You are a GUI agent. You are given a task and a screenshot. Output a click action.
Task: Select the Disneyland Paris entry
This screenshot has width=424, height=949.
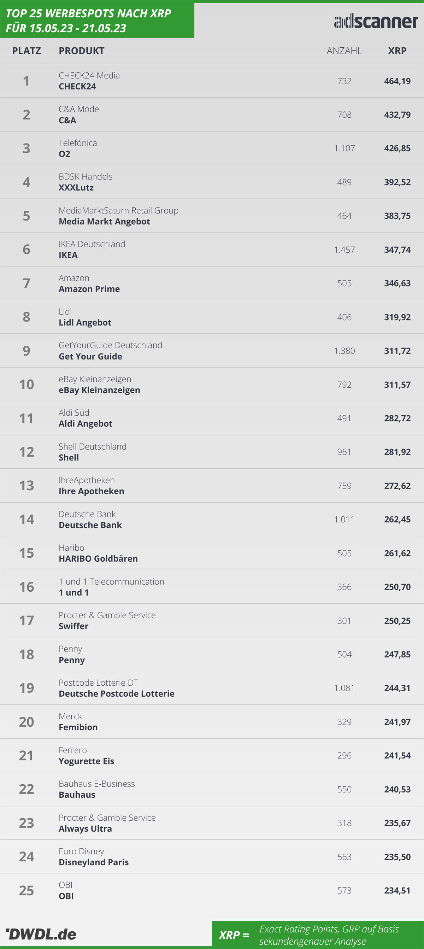(94, 862)
